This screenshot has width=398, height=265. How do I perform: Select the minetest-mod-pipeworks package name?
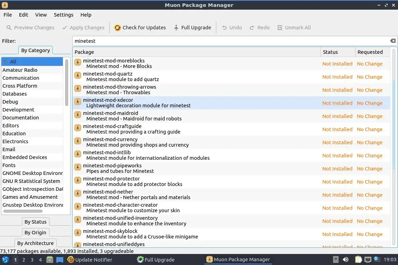112,165
